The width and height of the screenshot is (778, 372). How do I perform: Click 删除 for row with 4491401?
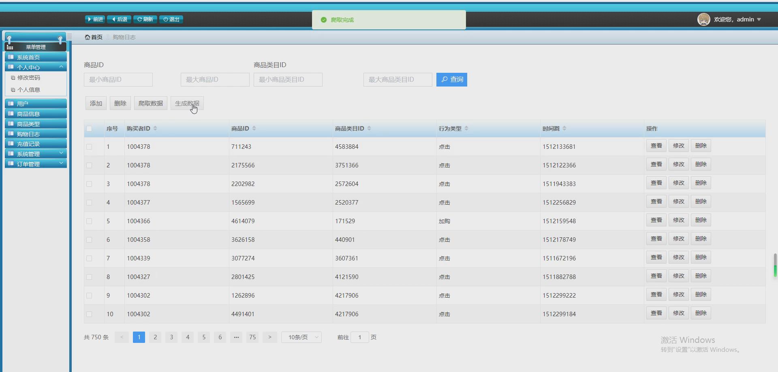tap(701, 313)
